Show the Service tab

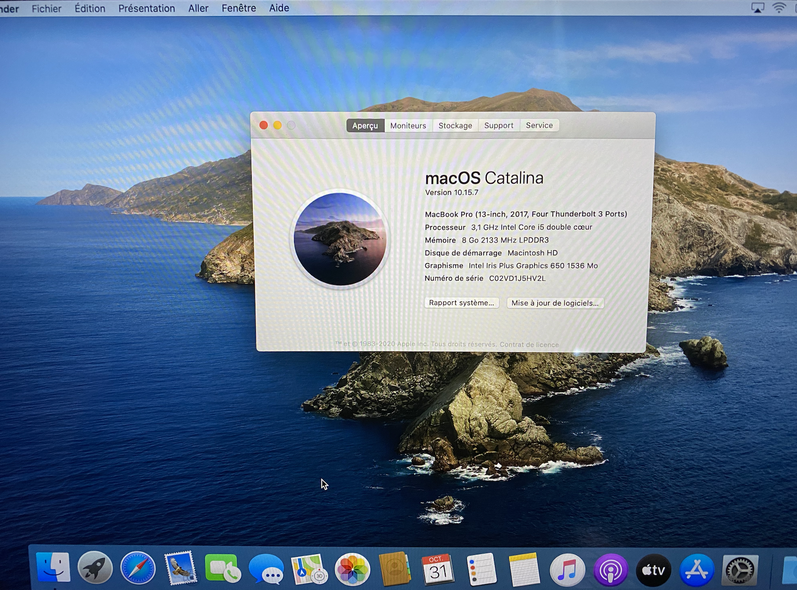539,125
